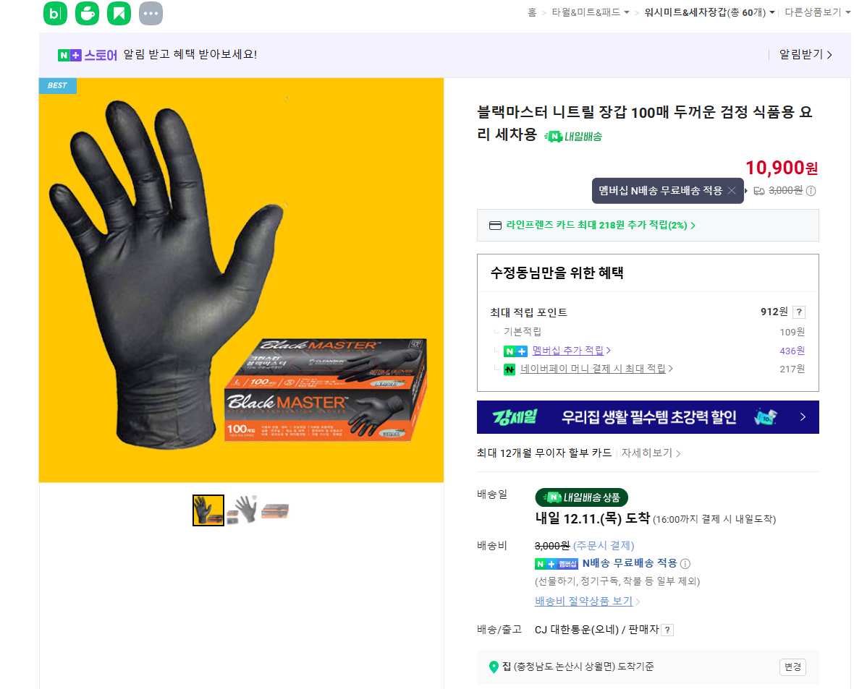Click the green bookmark keep icon
This screenshot has height=689, width=854.
click(119, 13)
